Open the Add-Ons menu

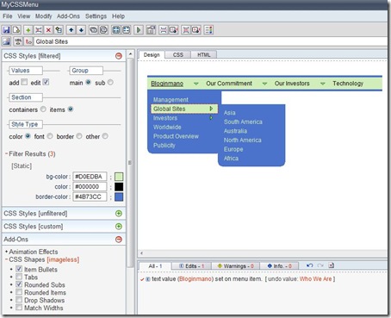68,16
